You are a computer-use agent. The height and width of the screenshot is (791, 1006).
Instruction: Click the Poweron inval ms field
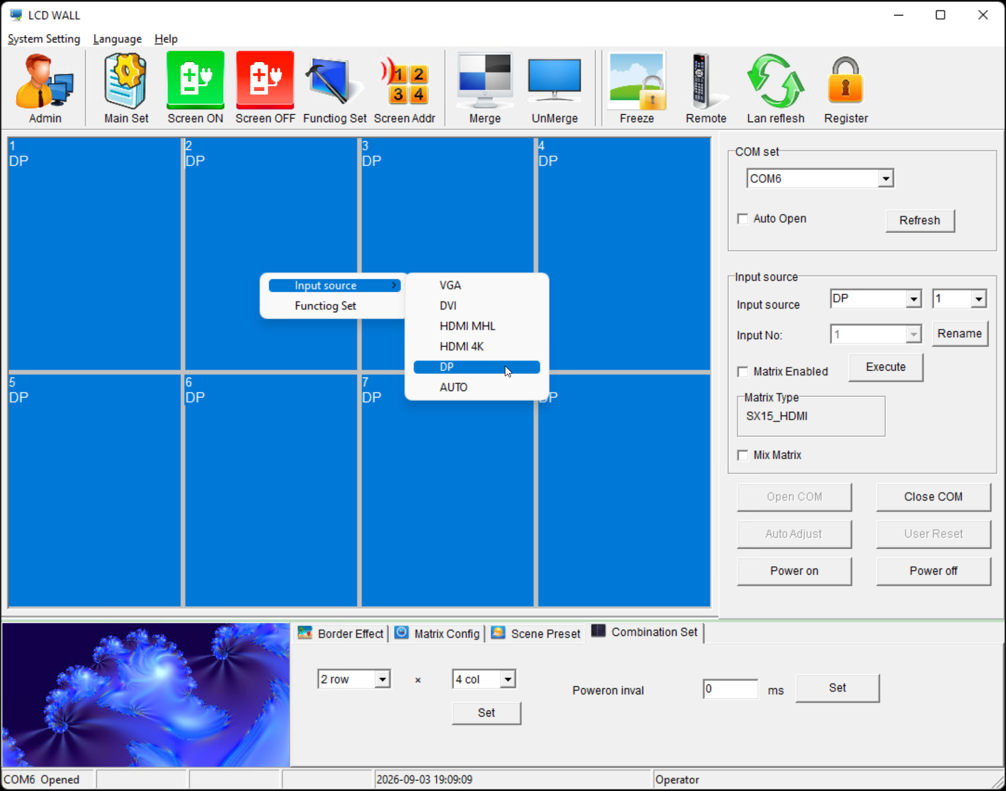coord(730,689)
